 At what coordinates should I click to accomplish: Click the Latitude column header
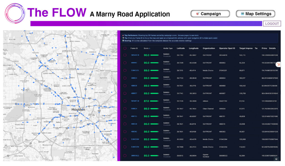point(181,48)
